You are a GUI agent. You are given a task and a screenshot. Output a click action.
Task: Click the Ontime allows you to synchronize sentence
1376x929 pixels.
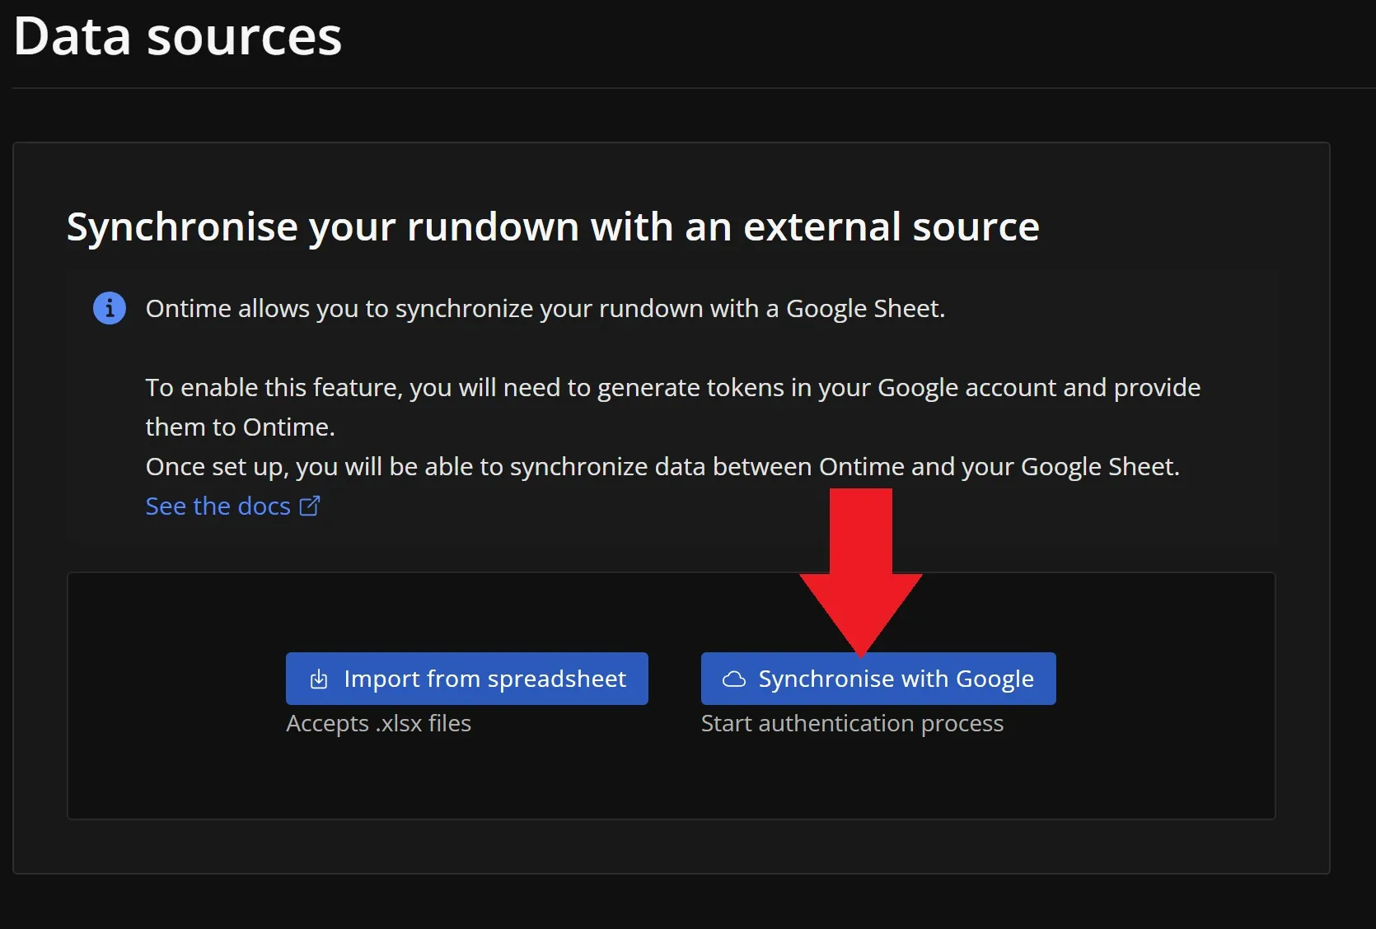545,309
